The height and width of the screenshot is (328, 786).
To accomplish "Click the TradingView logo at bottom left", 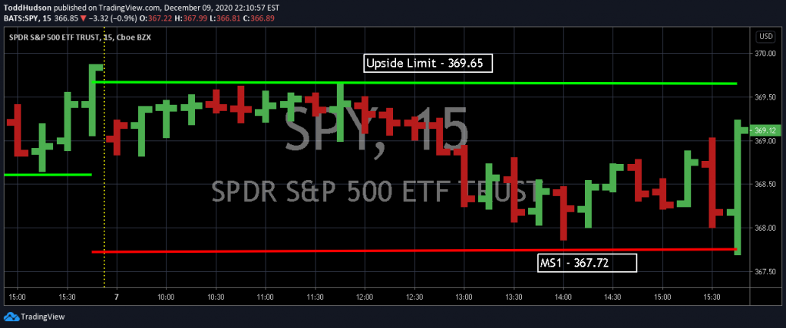I will click(x=34, y=317).
